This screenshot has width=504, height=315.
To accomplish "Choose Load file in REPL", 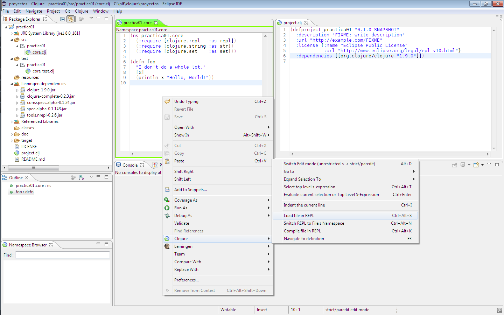I will coord(345,216).
